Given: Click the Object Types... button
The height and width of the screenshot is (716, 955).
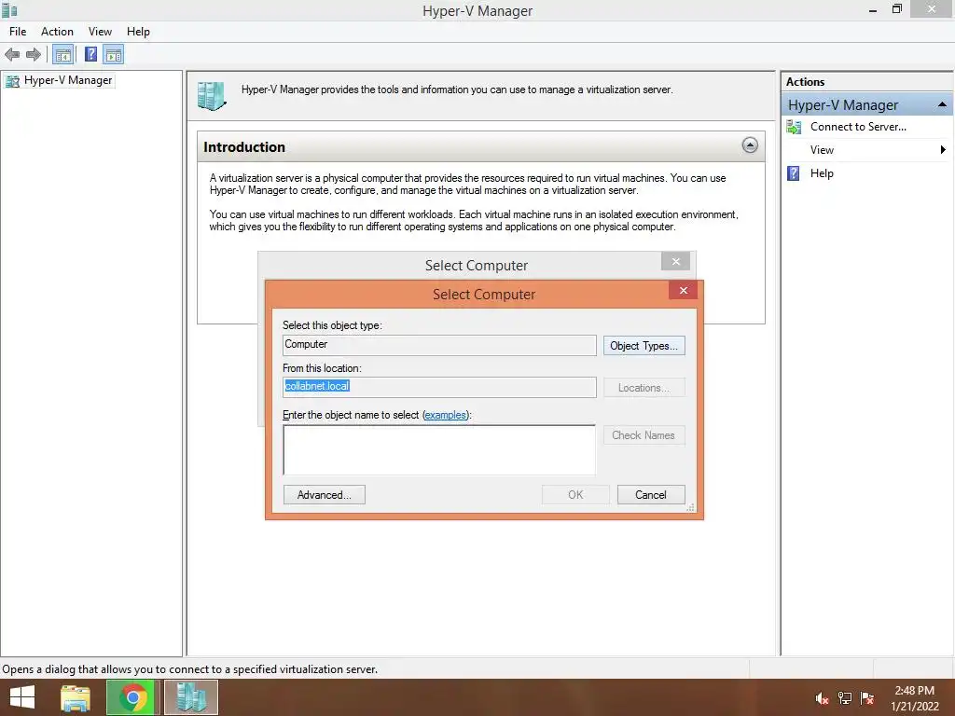Looking at the screenshot, I should pyautogui.click(x=644, y=346).
